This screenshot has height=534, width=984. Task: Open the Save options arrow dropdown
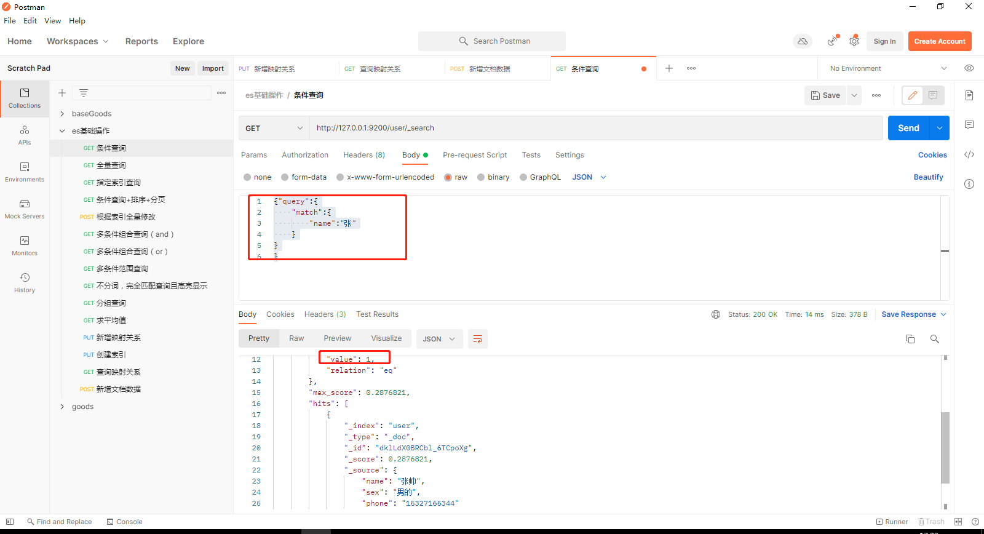(x=854, y=95)
